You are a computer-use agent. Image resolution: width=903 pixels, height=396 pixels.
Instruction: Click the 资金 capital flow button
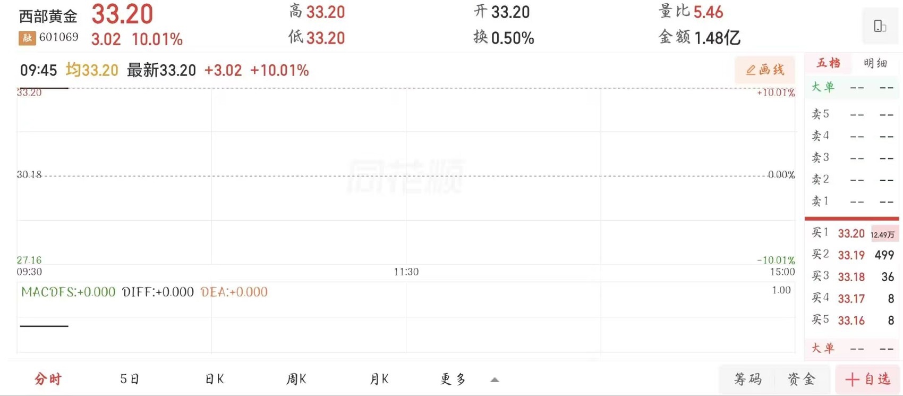801,379
